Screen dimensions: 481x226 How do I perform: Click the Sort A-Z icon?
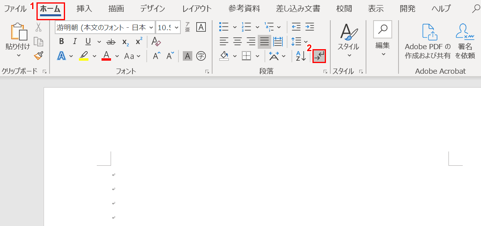coord(301,56)
